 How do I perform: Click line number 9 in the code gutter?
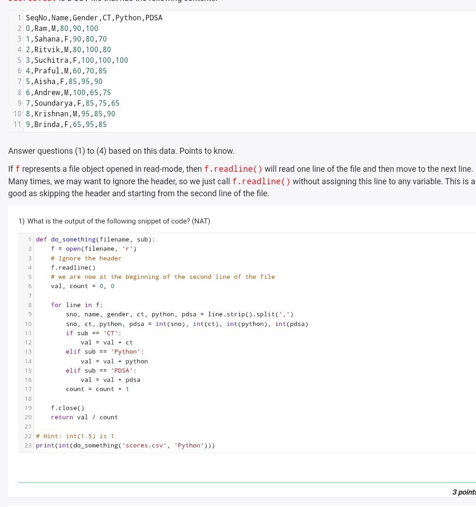point(30,314)
